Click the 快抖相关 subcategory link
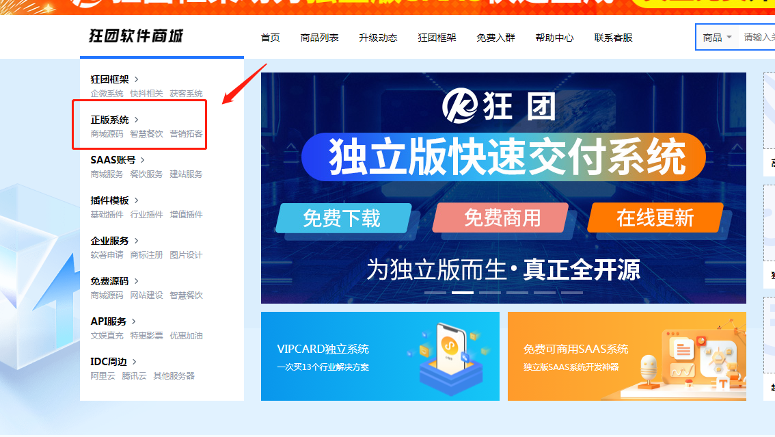 tap(146, 94)
